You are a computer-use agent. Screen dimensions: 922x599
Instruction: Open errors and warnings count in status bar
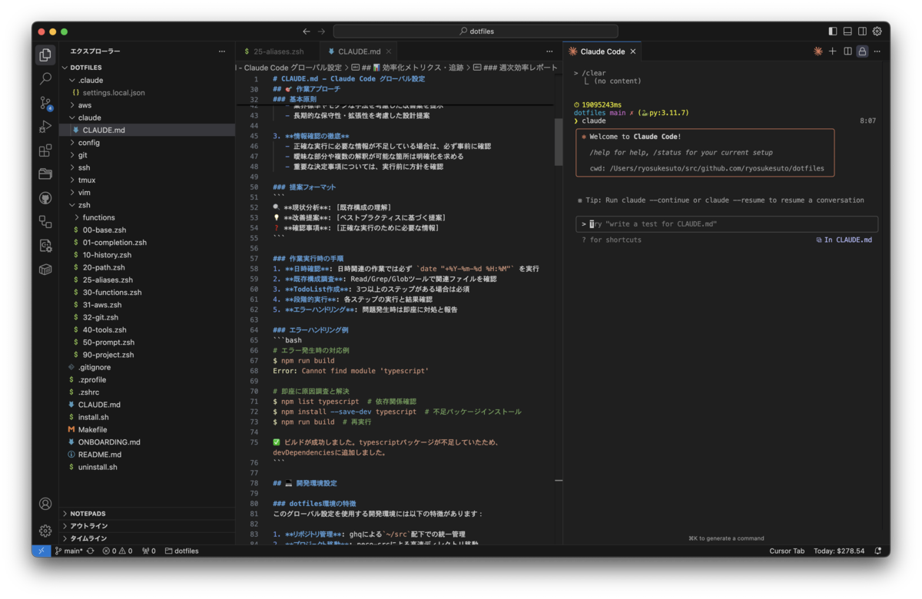[118, 551]
